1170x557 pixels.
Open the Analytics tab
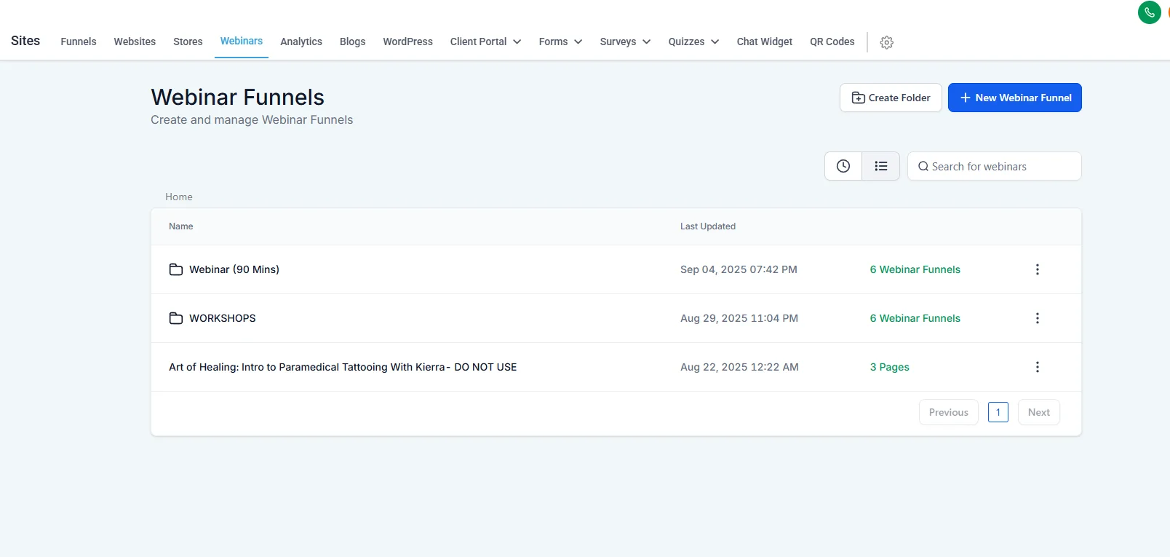pyautogui.click(x=301, y=42)
